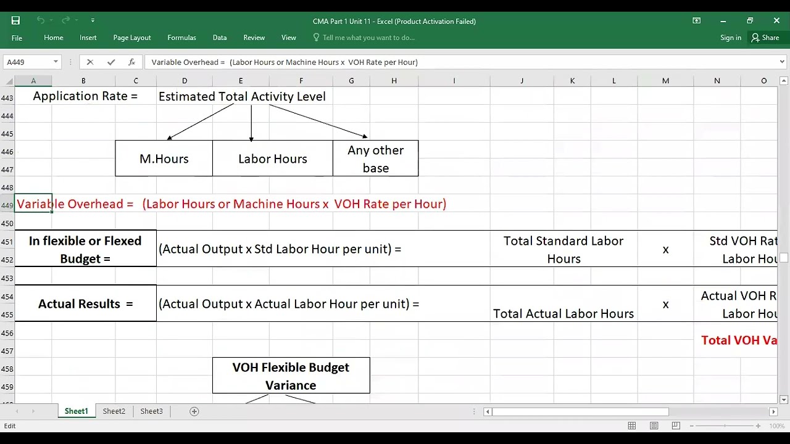Open the Data ribbon tab
This screenshot has width=790, height=444.
[220, 38]
